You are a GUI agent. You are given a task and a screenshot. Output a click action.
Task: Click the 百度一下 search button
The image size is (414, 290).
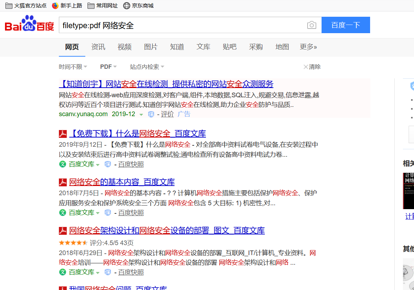click(345, 25)
